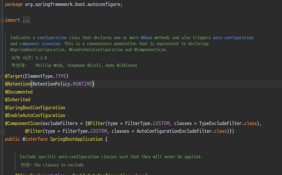282x175 pixels.
Task: Click excludeFilters attribute name
Action: pyautogui.click(x=60, y=123)
